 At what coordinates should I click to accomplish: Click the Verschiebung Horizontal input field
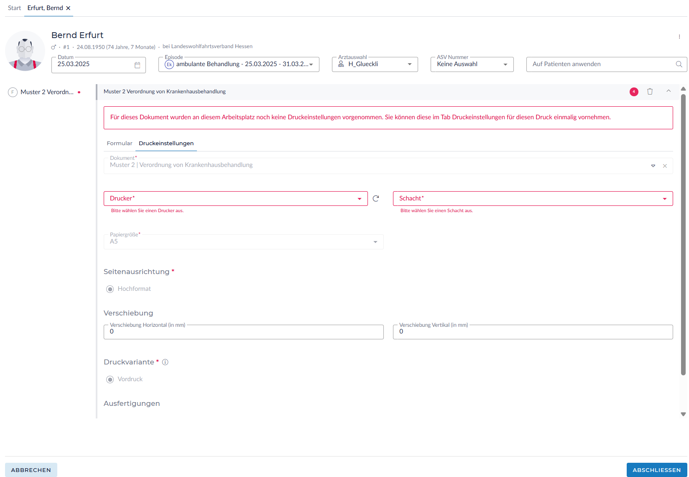click(243, 332)
